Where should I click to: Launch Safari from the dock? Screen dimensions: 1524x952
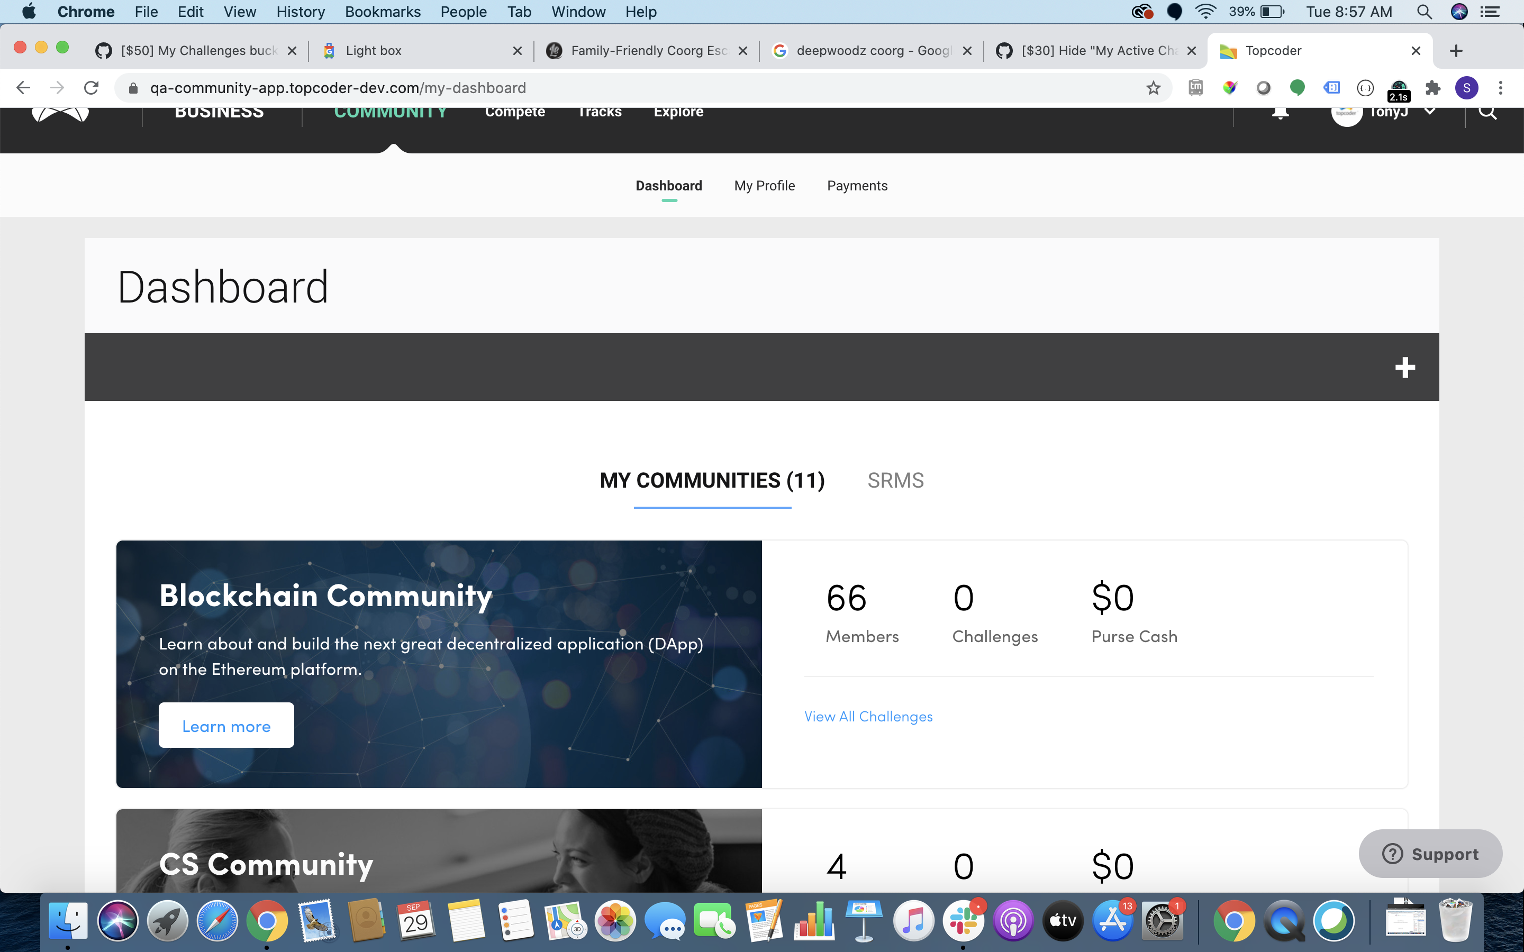click(x=217, y=920)
